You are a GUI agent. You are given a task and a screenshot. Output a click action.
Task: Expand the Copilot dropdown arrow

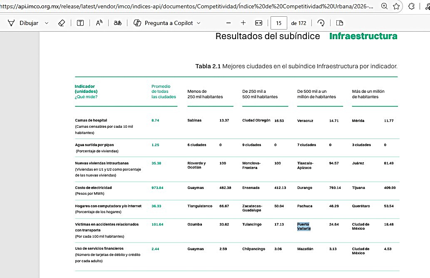pos(199,23)
